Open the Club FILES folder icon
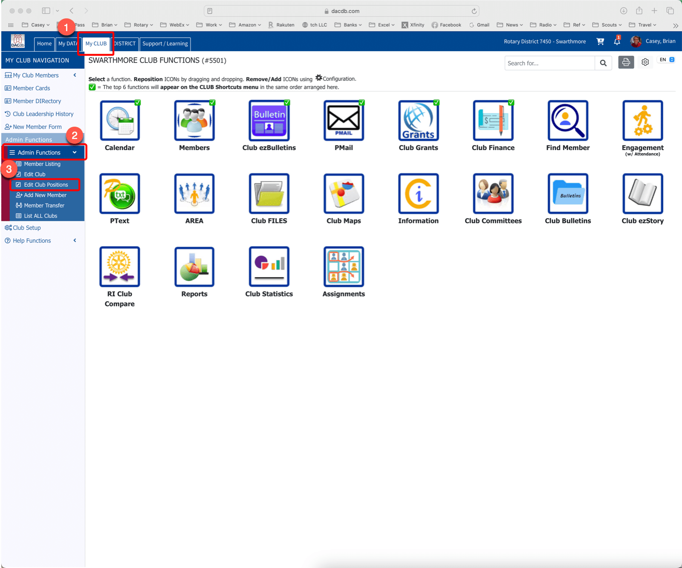682x568 pixels. 269,194
